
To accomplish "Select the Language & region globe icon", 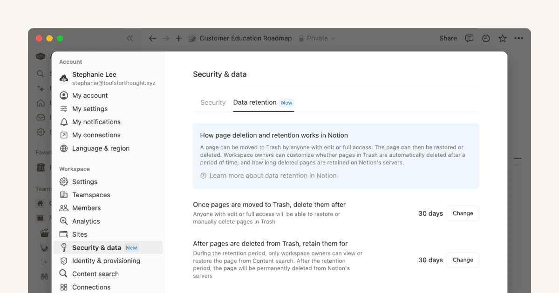I will (64, 148).
